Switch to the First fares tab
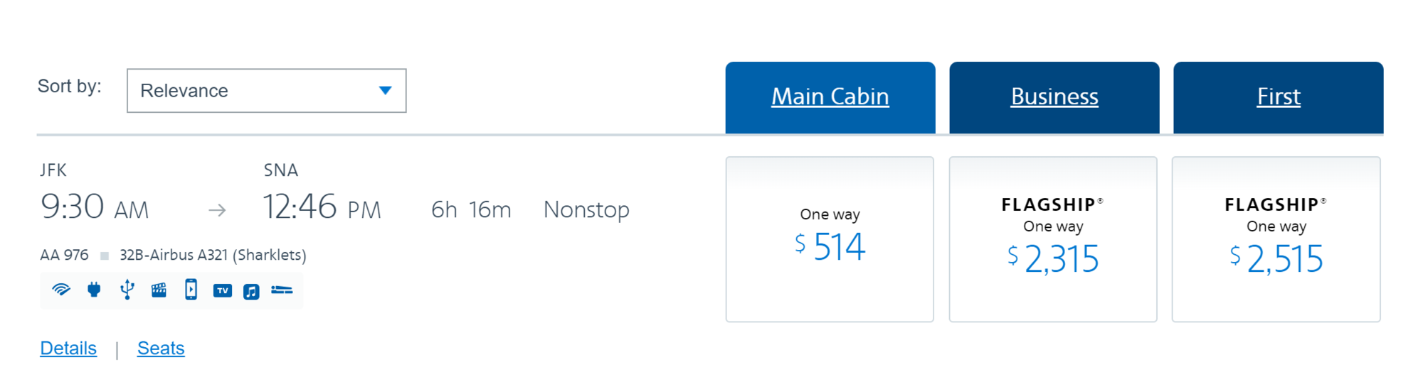 (x=1279, y=97)
